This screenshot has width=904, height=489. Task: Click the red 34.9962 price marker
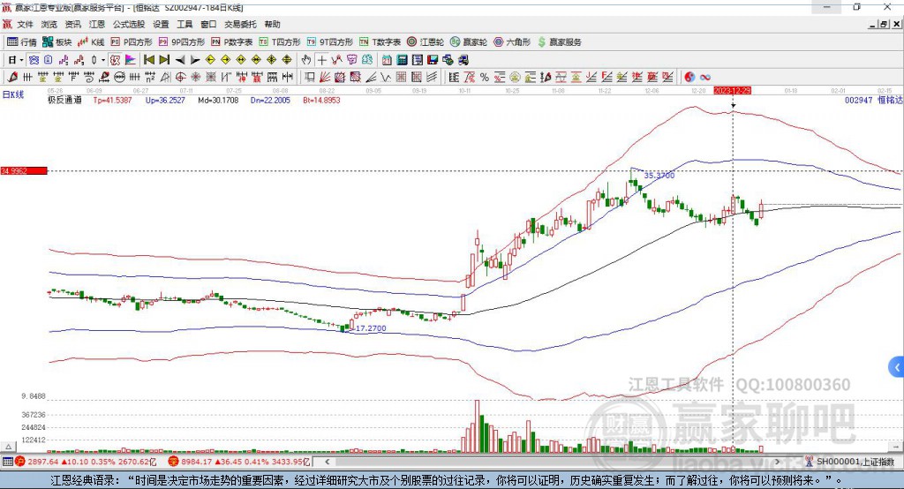pyautogui.click(x=24, y=170)
